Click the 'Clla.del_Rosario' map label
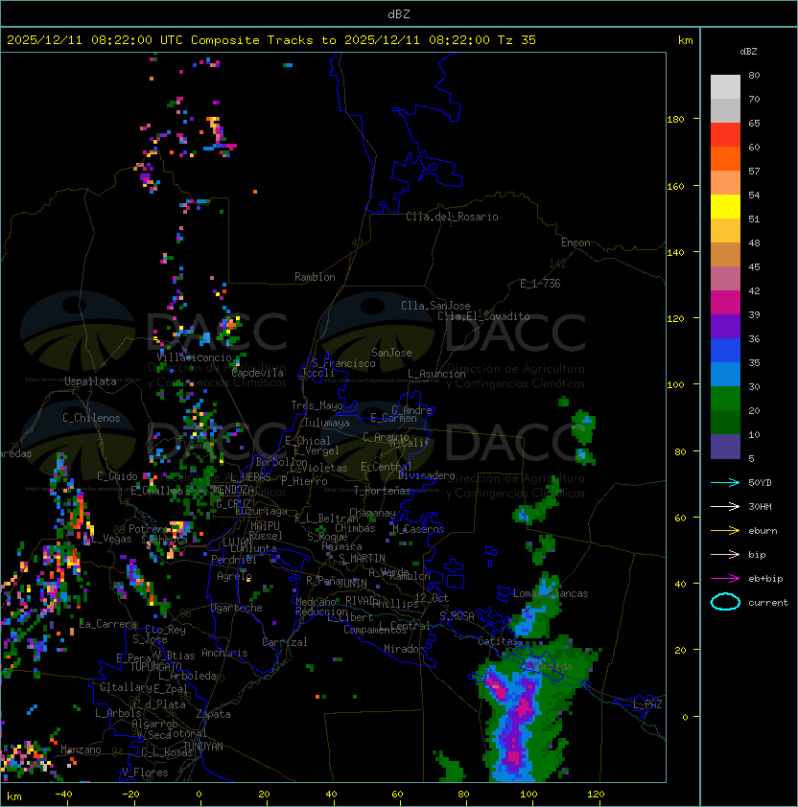The image size is (798, 807). [x=452, y=217]
